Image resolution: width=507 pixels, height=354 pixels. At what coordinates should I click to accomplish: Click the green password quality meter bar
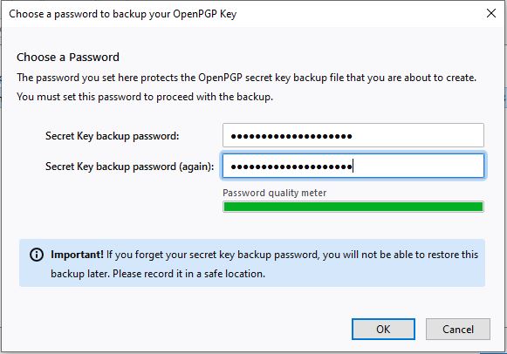[x=353, y=207]
